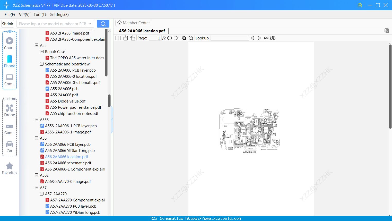Rotate the page counterclockwise
Viewport: 392px width, 221px height.
126,38
